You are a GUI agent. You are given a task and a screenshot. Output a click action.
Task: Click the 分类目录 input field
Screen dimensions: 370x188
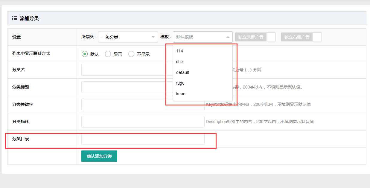coord(143,139)
